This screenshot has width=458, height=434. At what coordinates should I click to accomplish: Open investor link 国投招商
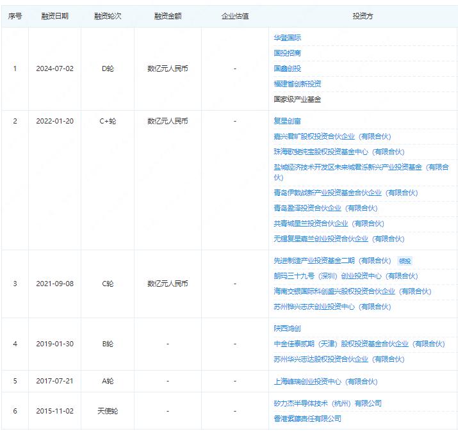pyautogui.click(x=287, y=53)
